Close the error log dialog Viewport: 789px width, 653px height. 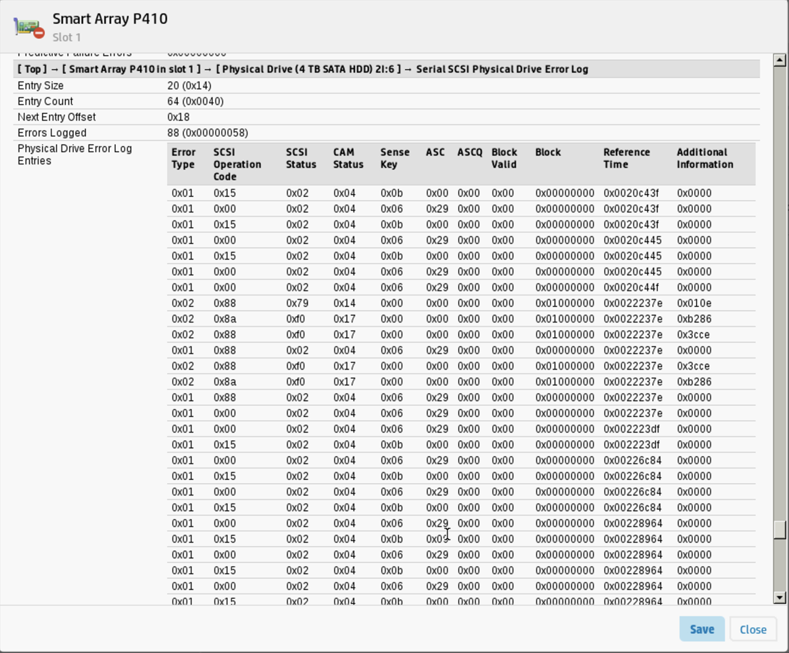[753, 629]
